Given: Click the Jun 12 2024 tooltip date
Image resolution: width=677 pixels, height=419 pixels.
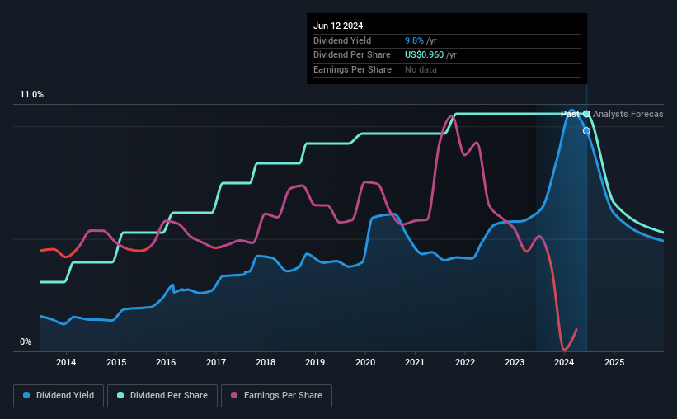Looking at the screenshot, I should [x=338, y=26].
